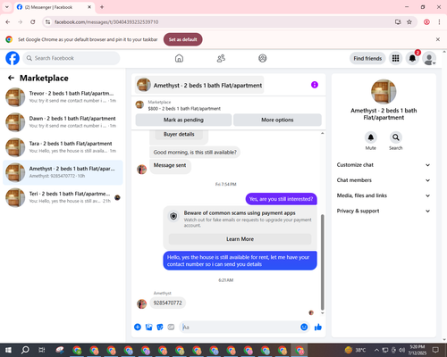Click the 'Good morning, is this still available?' message
Screen dimensions: 447x357
[x=195, y=153]
